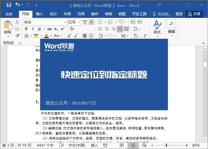Open the font color dropdown arrow
208x149 pixels.
(x=51, y=36)
